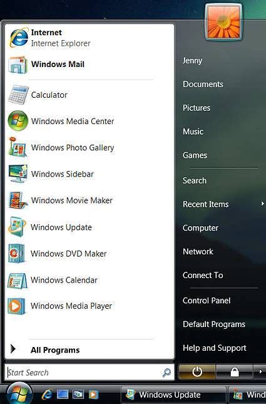Viewport: 266px width, 404px height.
Task: Open Windows Photo Gallery icon
Action: click(18, 147)
